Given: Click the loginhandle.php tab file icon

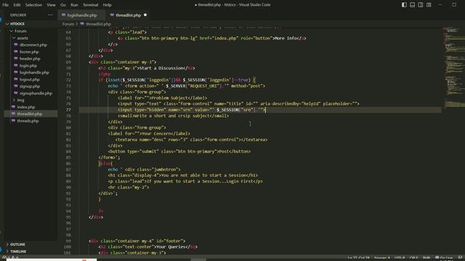Looking at the screenshot, I should pos(63,15).
